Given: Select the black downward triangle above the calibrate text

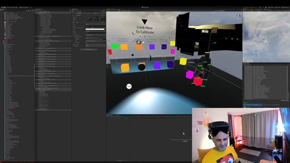Looking at the screenshot, I should click(145, 22).
